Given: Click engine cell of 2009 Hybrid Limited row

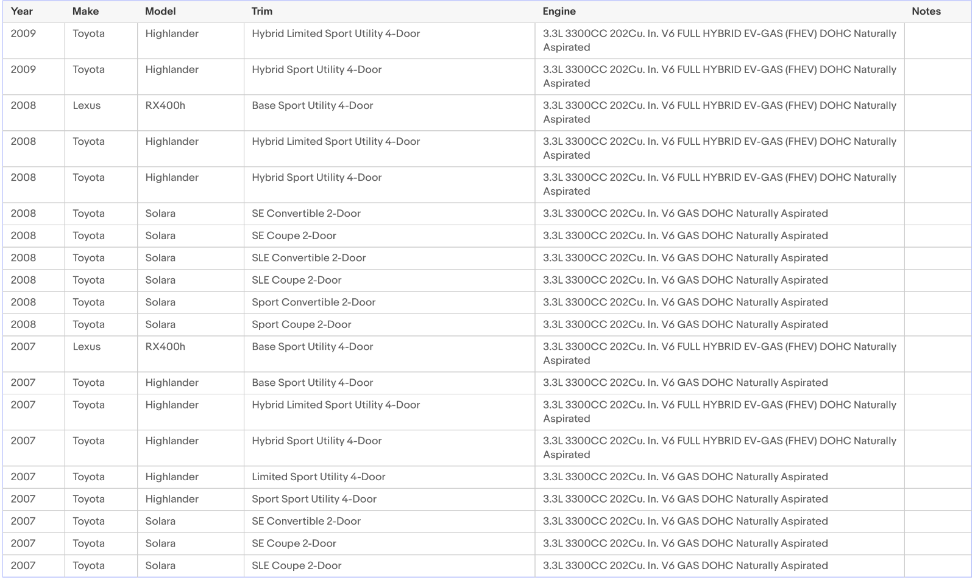Looking at the screenshot, I should pos(720,41).
